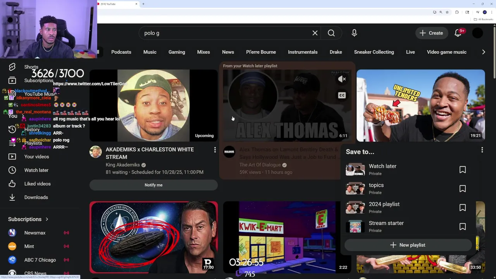Click the AKADEMIKS x CHARLESTON WHITE STREAM title

(150, 153)
